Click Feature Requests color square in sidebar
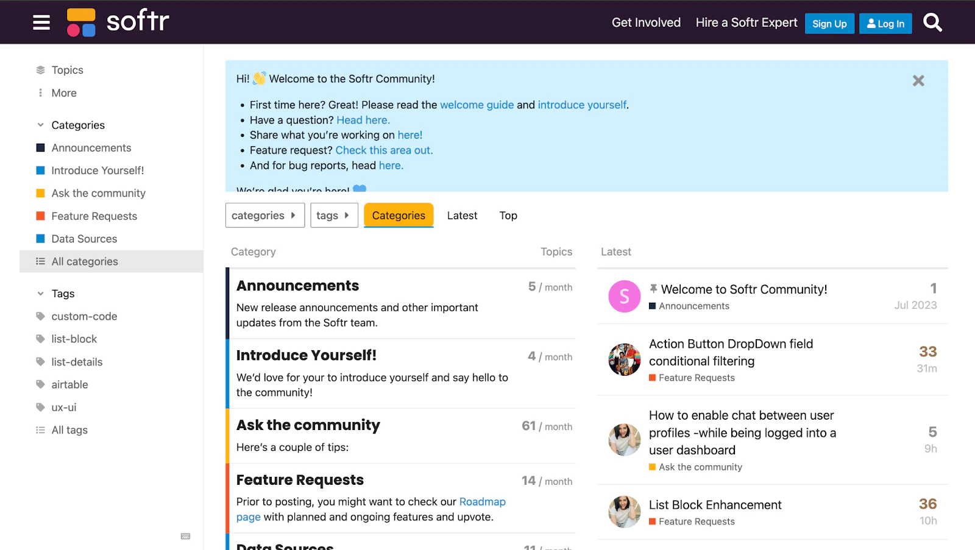The height and width of the screenshot is (550, 975). pos(40,216)
